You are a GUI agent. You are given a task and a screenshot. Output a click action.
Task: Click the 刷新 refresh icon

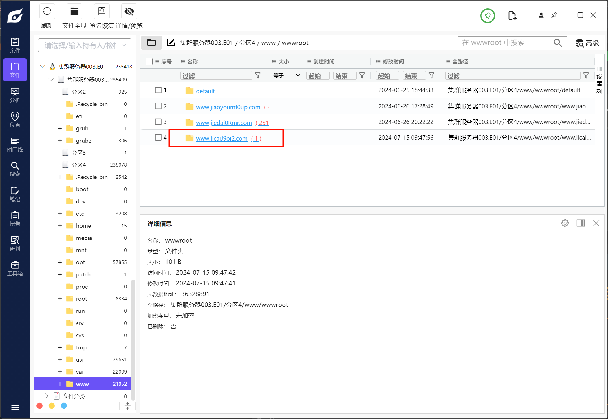pos(47,12)
